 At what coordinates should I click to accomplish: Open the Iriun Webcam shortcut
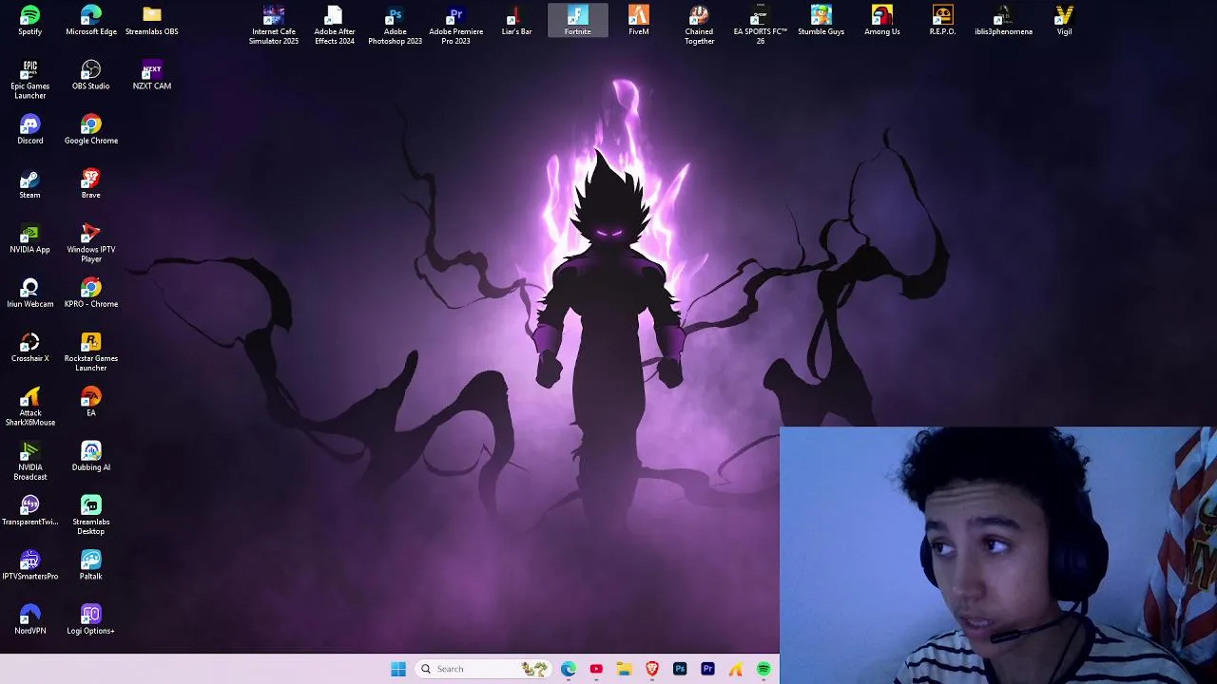point(29,294)
